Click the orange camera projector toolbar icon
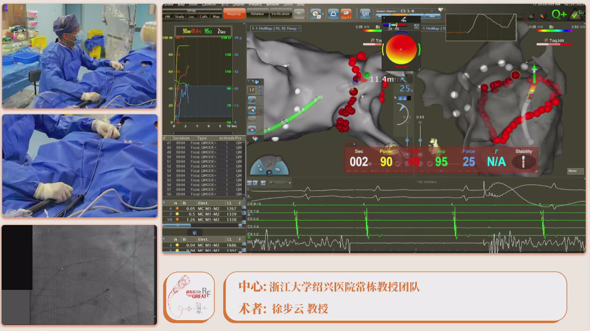 click(346, 14)
